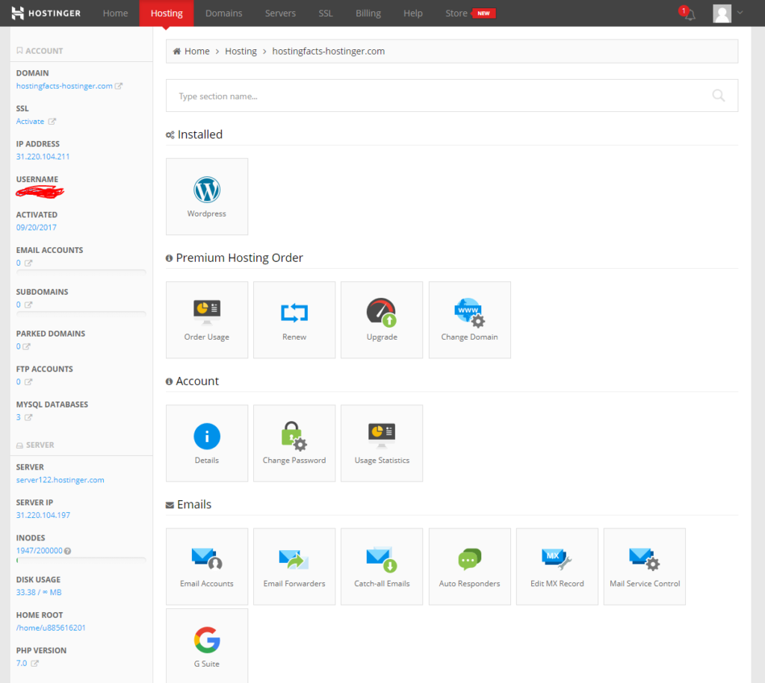
Task: Open external link icon beside PHP version 7.0
Action: (x=34, y=663)
